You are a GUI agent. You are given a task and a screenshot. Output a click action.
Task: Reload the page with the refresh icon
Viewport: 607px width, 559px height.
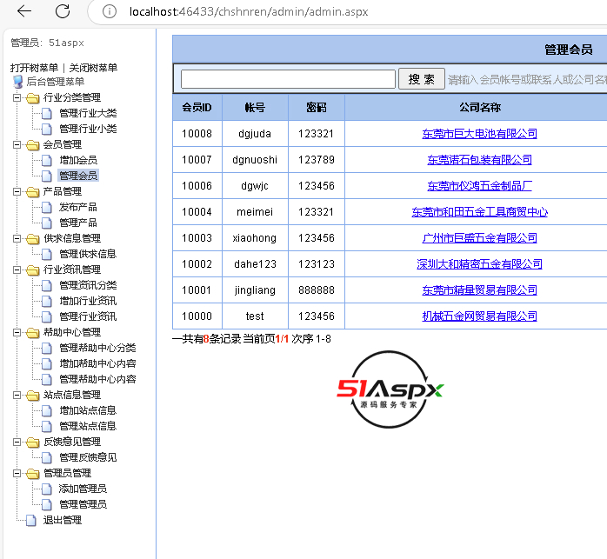point(63,11)
